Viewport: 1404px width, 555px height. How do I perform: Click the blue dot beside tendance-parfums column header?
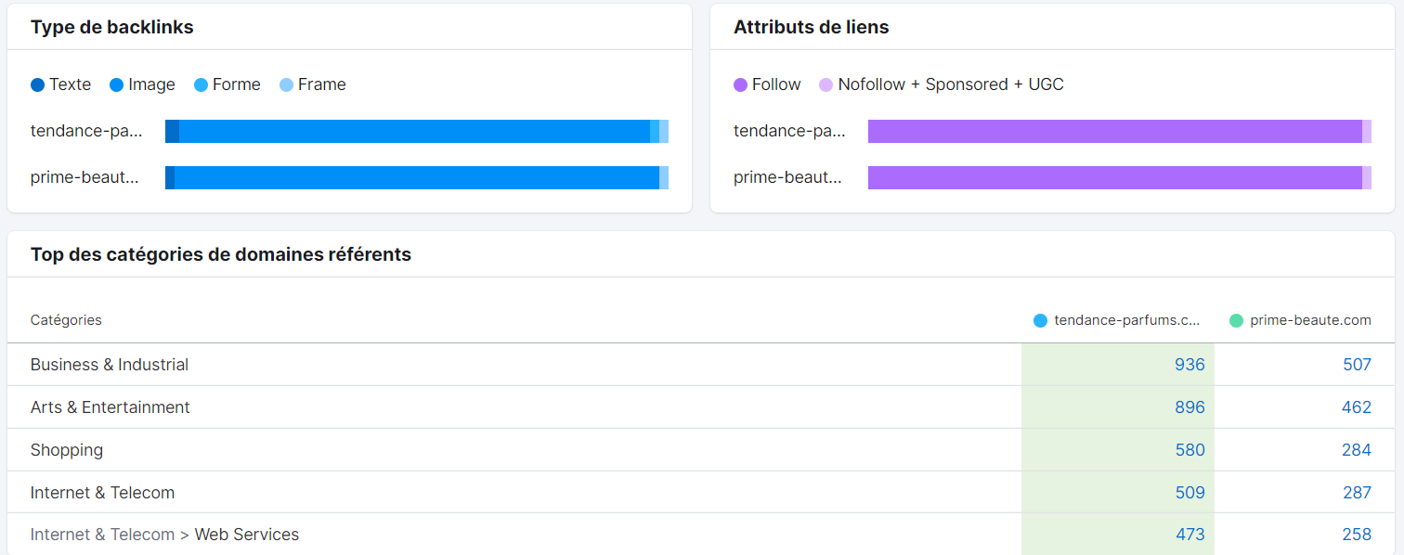coord(1039,320)
